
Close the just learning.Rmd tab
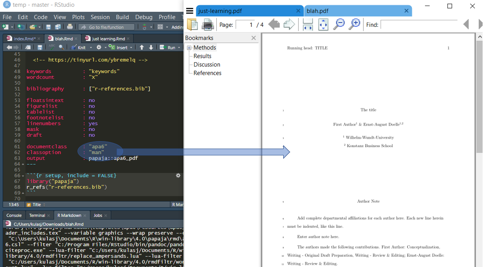[x=128, y=39]
